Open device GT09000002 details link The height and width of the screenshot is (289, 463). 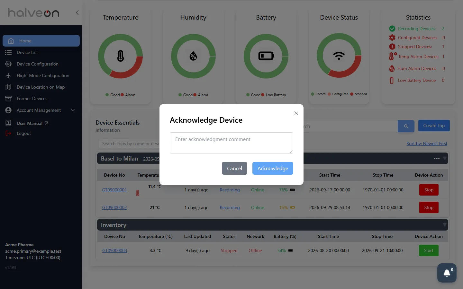[114, 207]
